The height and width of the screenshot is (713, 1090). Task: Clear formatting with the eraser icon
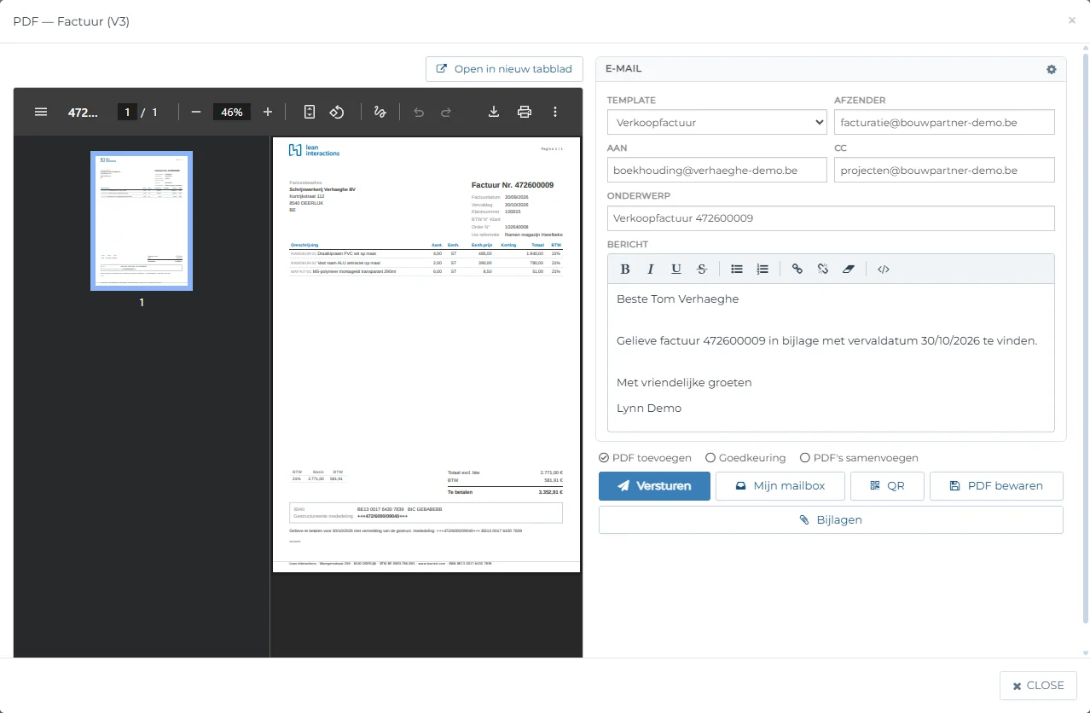click(849, 269)
